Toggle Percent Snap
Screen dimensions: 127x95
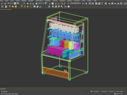(x=62, y=3)
